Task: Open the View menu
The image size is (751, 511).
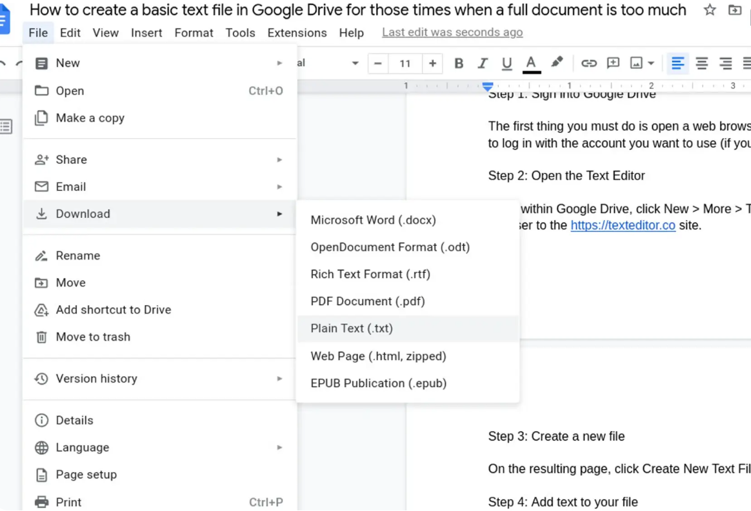Action: 105,32
